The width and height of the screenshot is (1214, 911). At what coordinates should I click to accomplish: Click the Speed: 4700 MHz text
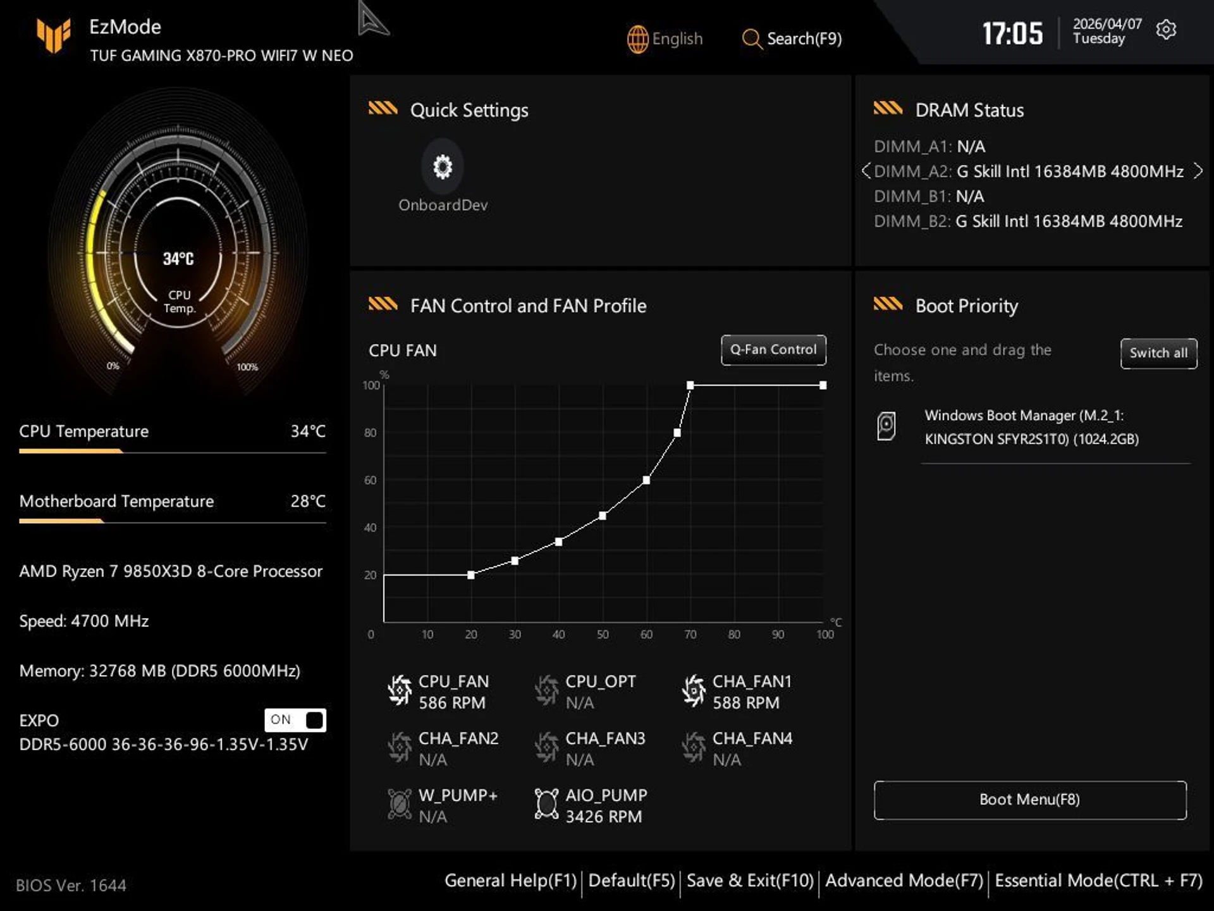tap(84, 621)
